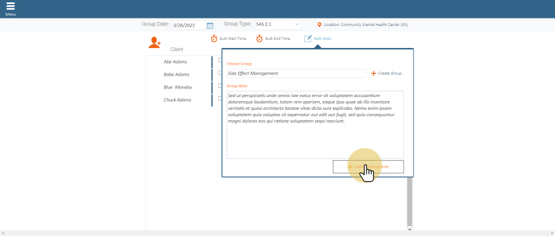
Task: Select Chuck Adams in the client list
Action: [x=176, y=100]
